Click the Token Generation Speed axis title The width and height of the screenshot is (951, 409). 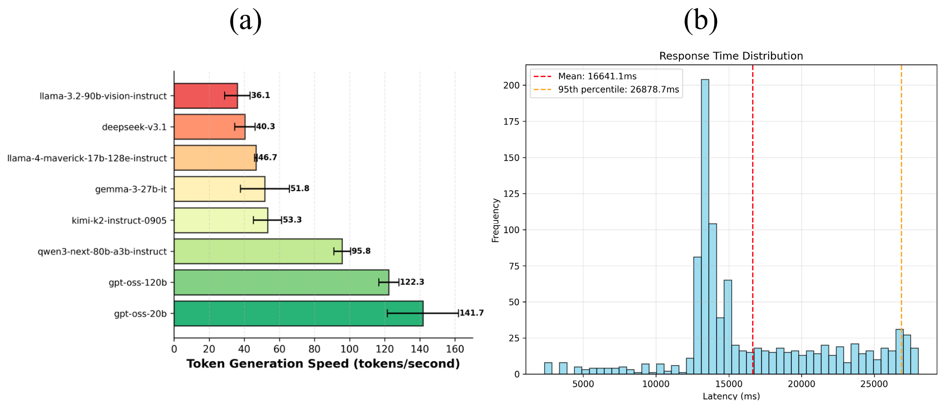click(323, 364)
